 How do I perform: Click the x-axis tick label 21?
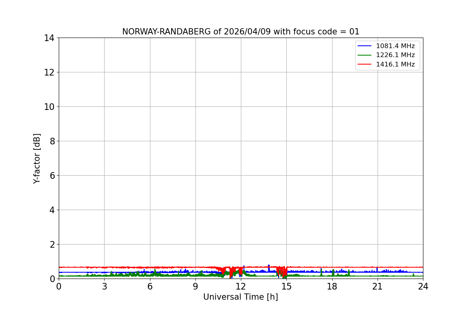click(378, 286)
